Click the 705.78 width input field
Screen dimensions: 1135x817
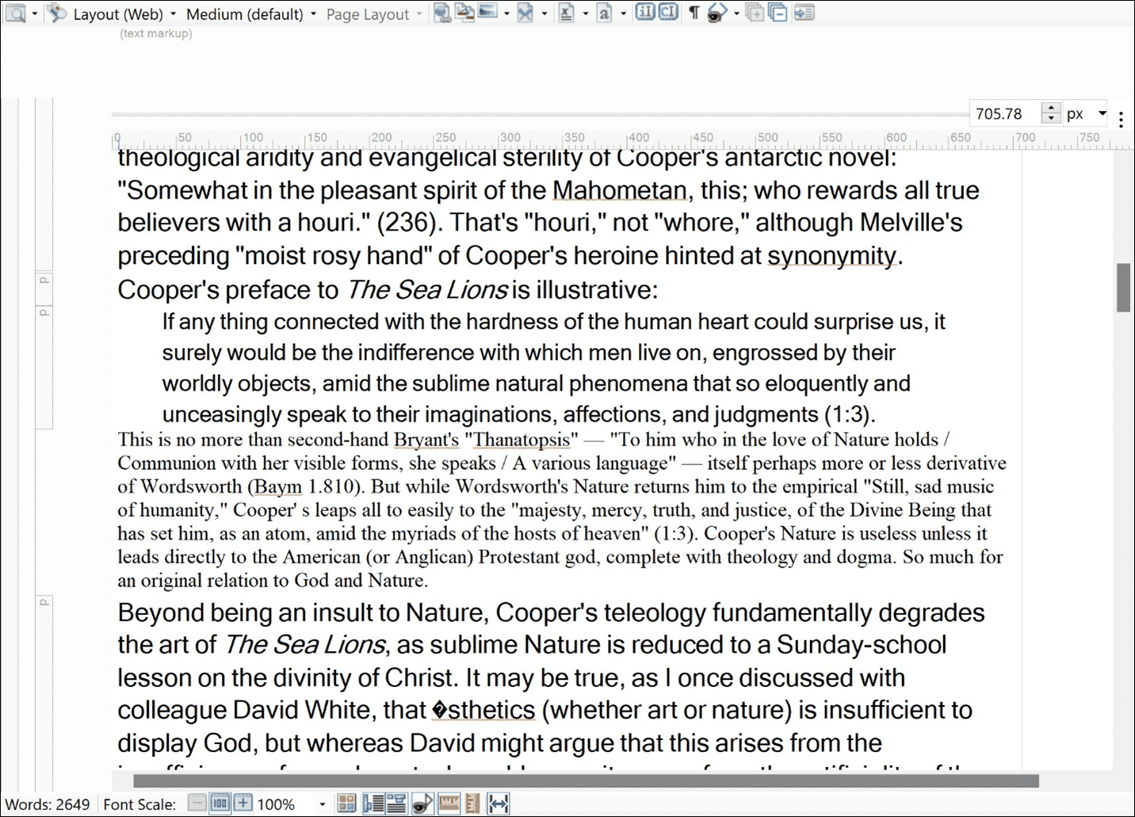(x=1003, y=114)
